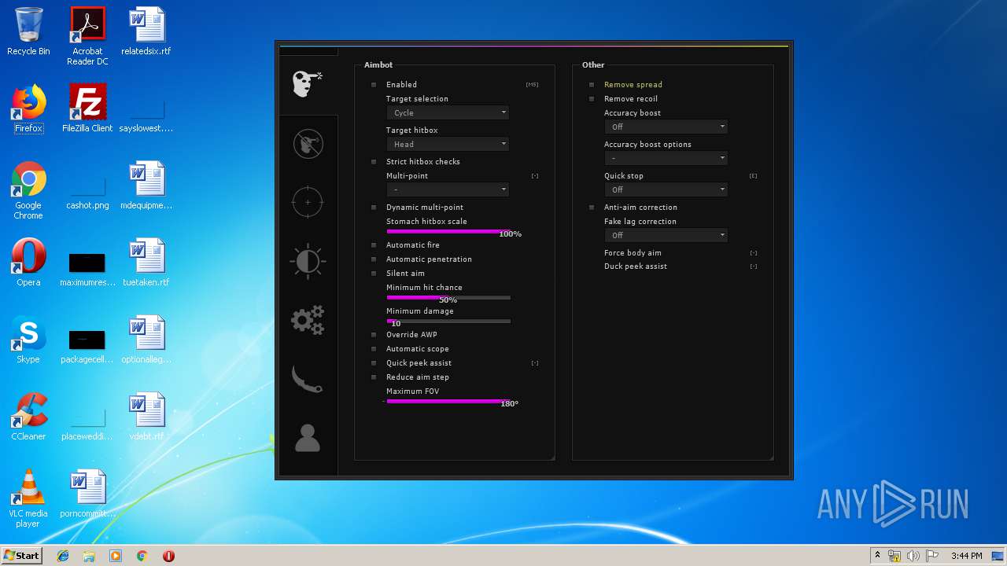Viewport: 1007px width, 566px height.
Task: Adjust Minimum hit chance slider
Action: pyautogui.click(x=448, y=297)
